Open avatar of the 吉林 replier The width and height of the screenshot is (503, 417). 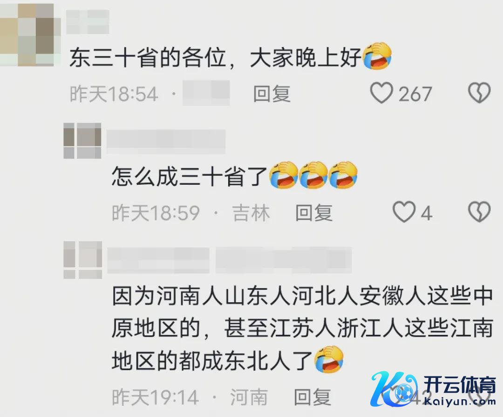82,141
